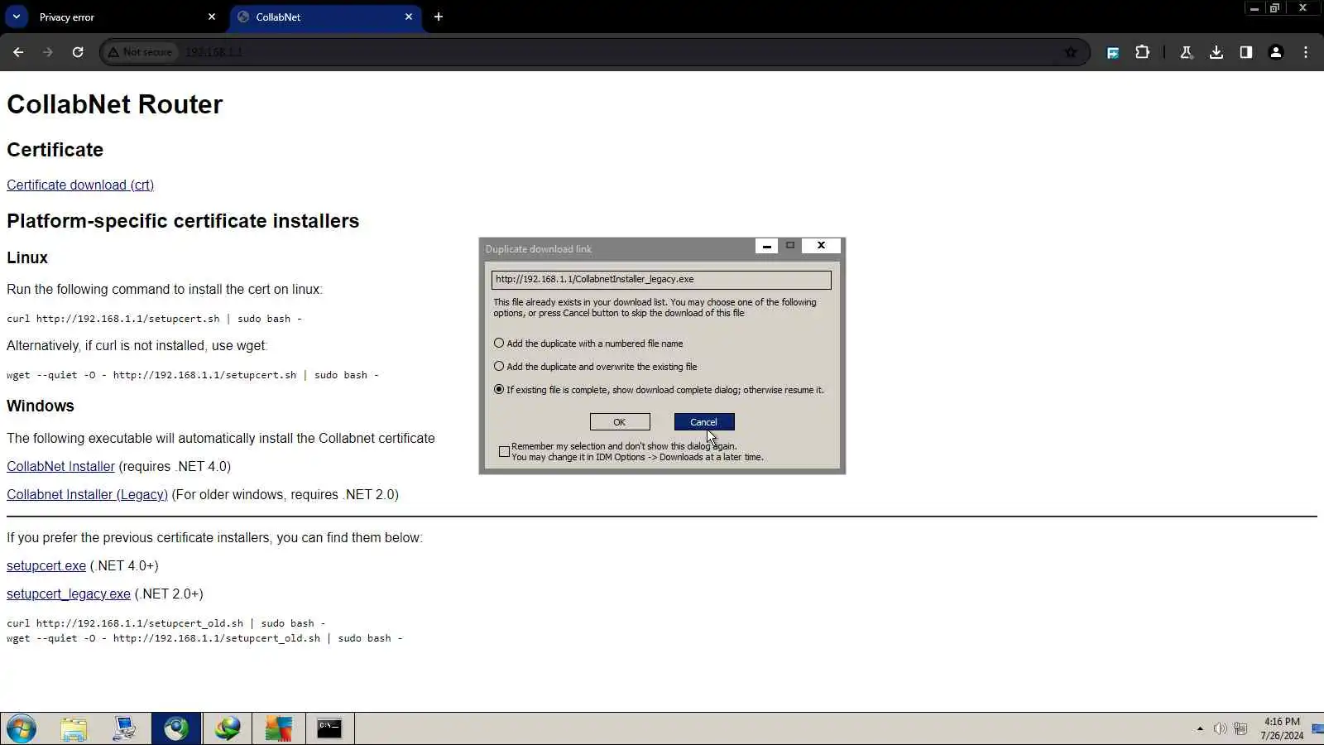This screenshot has width=1324, height=745.
Task: Go back to the previous page
Action: point(18,52)
